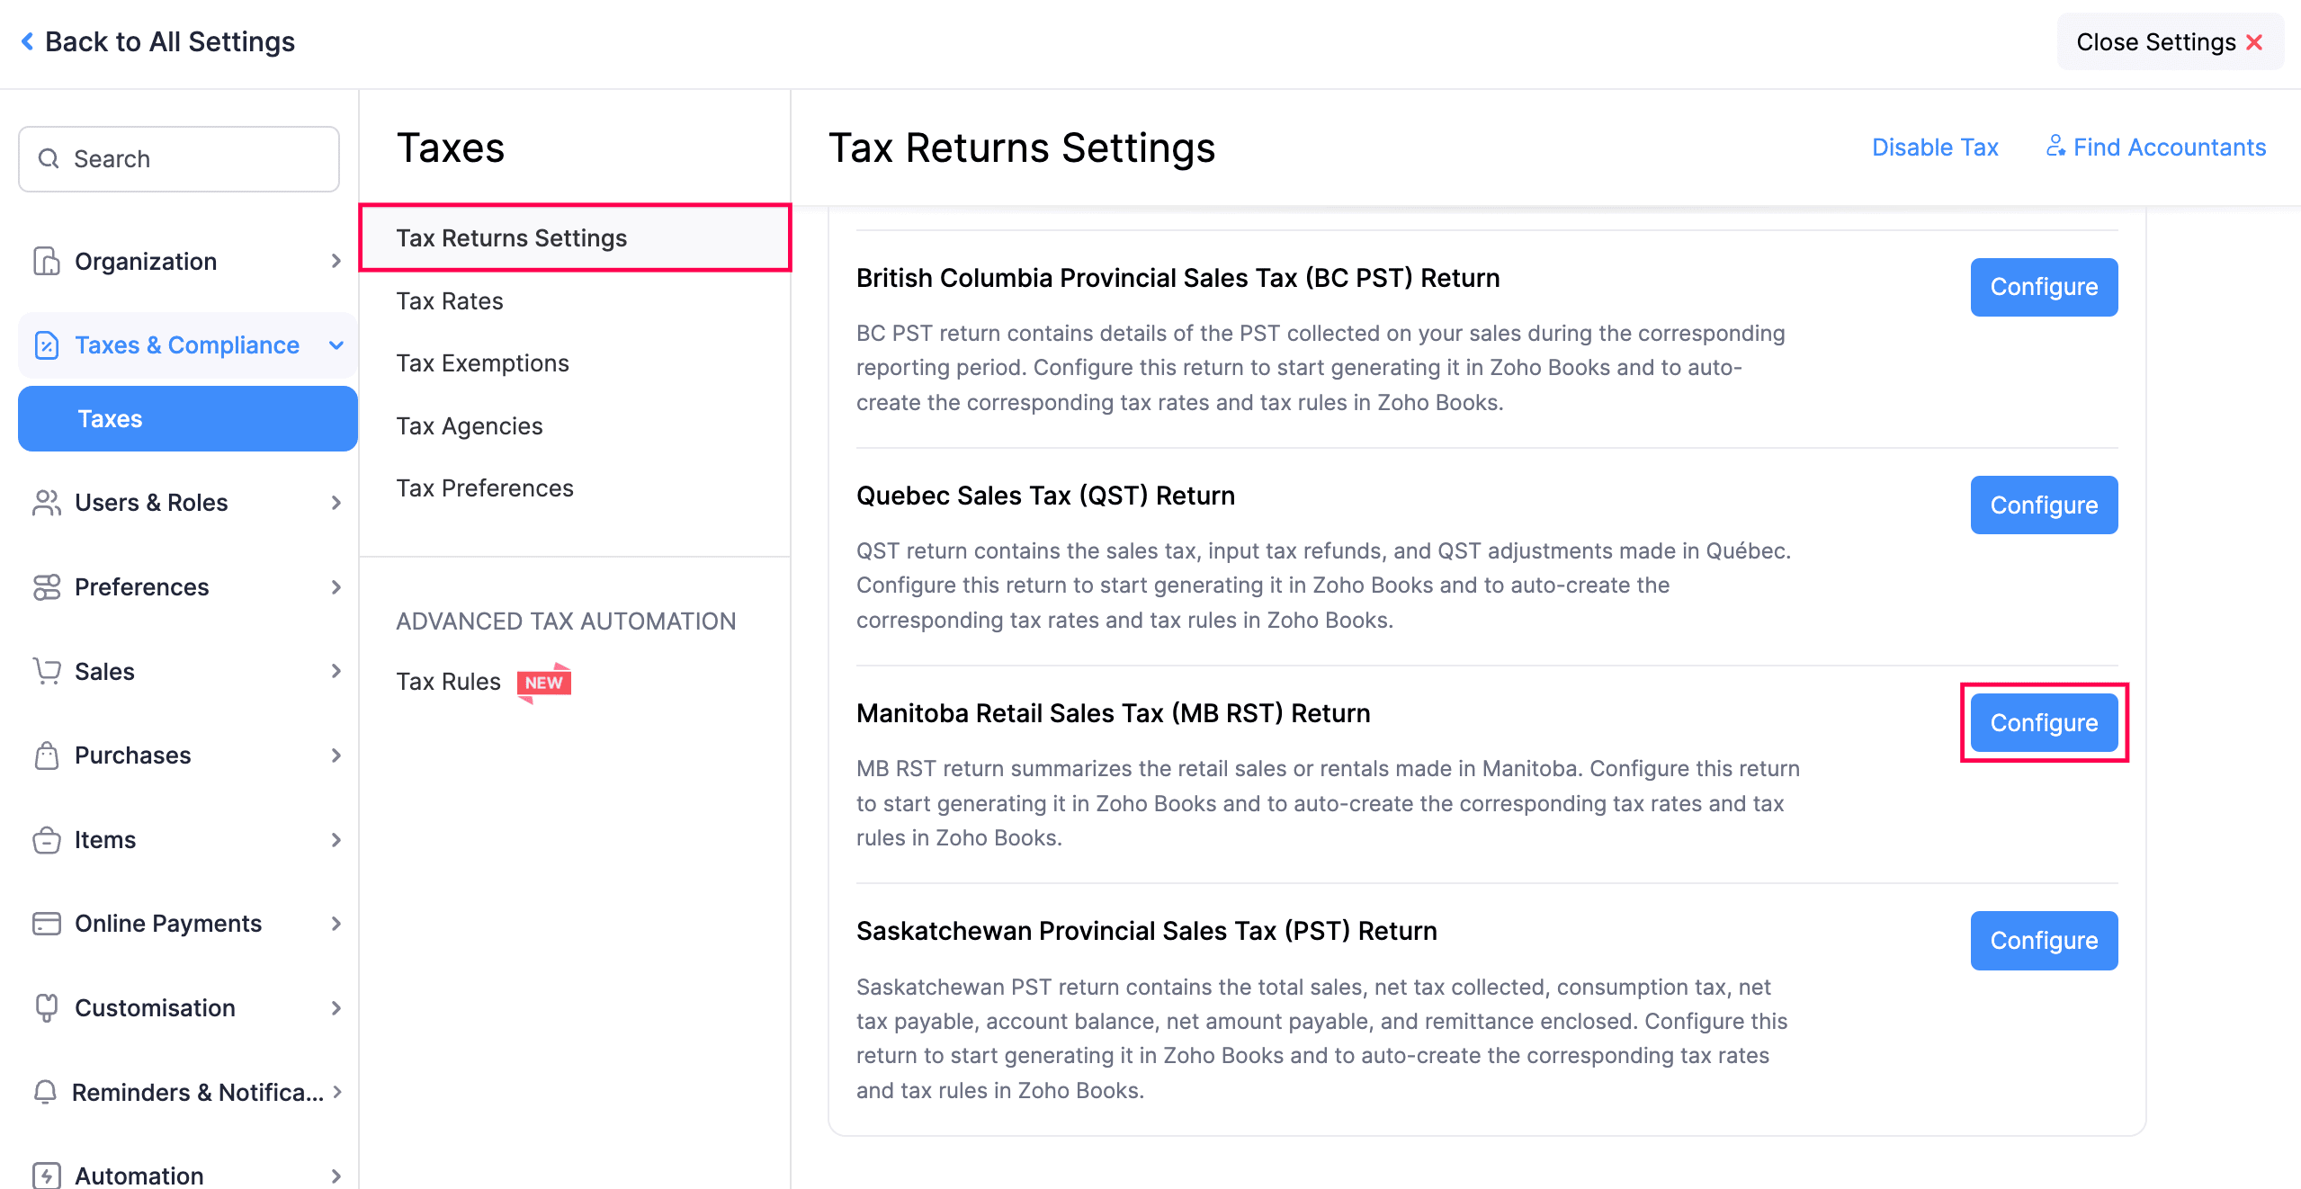
Task: Click the Preferences settings icon
Action: (47, 587)
